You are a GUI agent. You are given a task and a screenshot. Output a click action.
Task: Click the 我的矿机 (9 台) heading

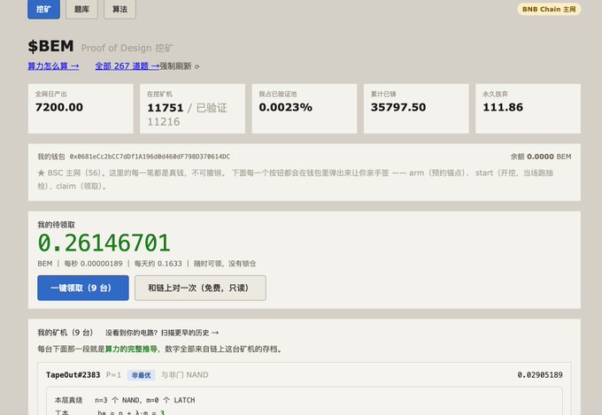65,333
